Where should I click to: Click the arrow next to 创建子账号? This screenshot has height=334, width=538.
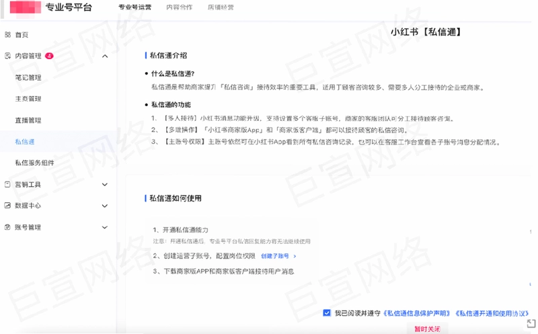295,256
